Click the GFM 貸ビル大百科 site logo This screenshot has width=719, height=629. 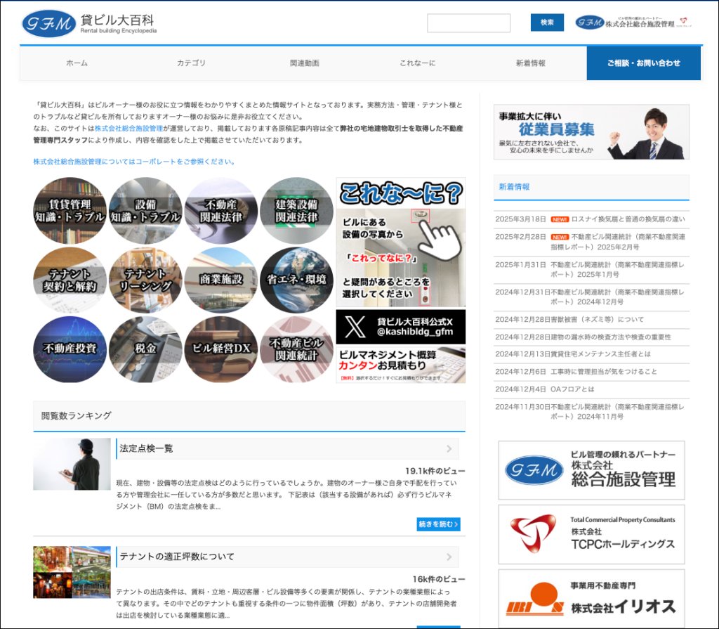pyautogui.click(x=89, y=24)
